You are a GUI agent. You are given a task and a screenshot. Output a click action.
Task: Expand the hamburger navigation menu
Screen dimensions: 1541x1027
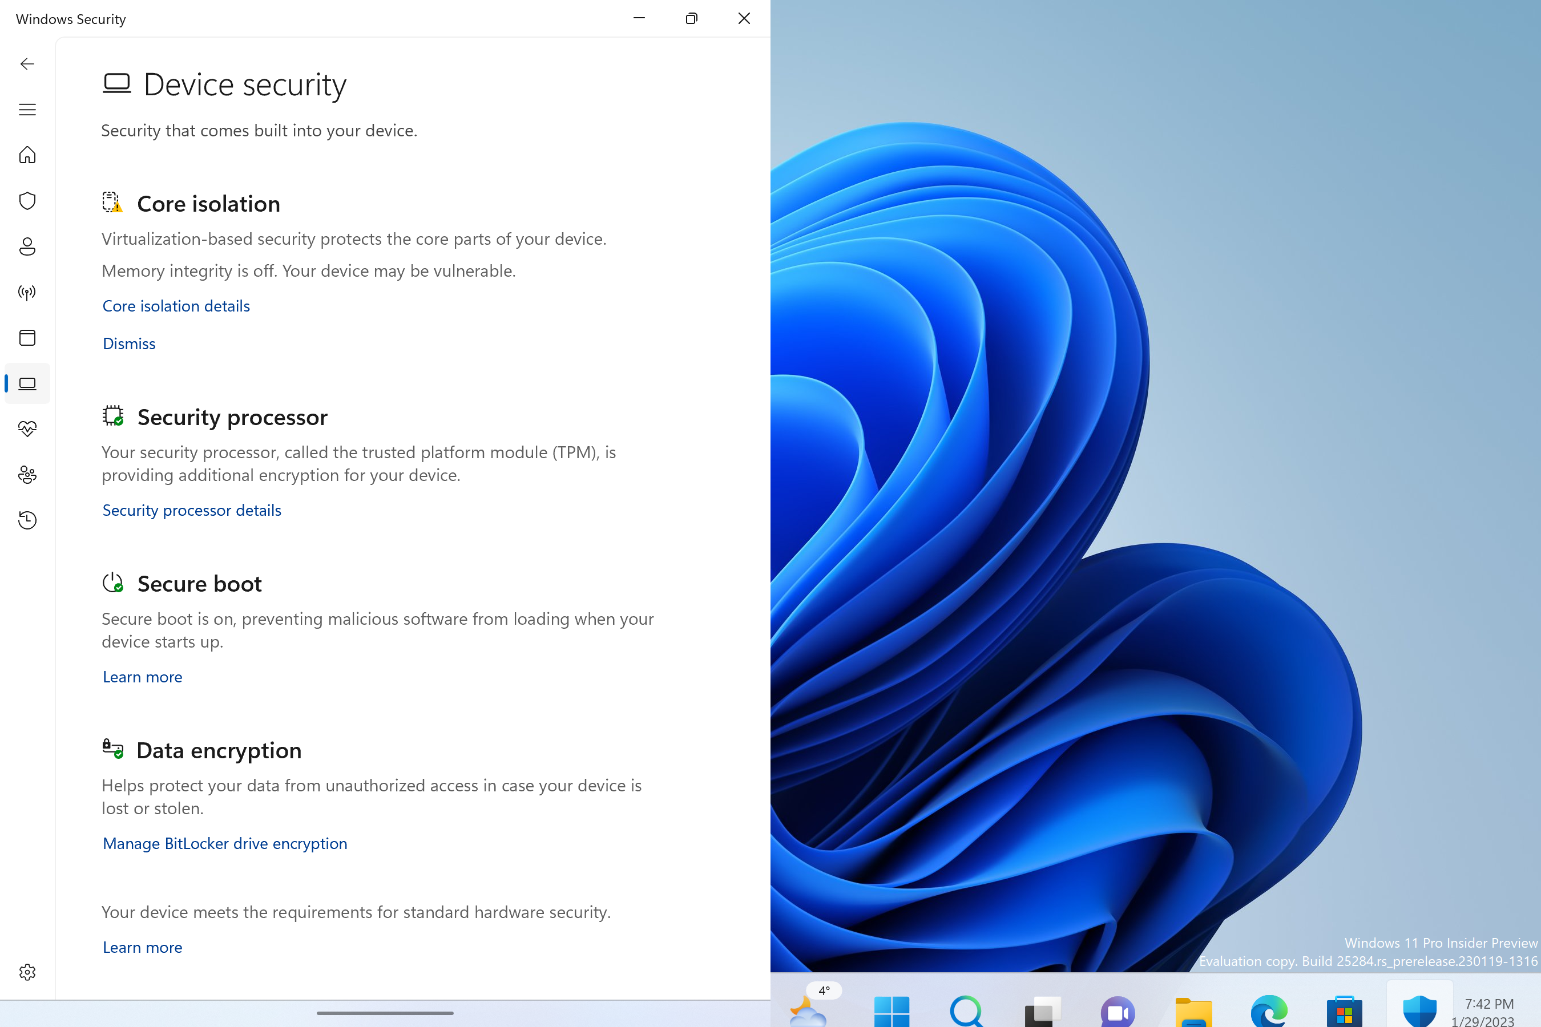27,110
